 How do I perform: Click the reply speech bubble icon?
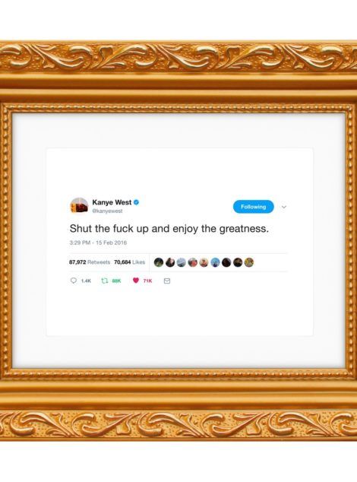click(74, 281)
